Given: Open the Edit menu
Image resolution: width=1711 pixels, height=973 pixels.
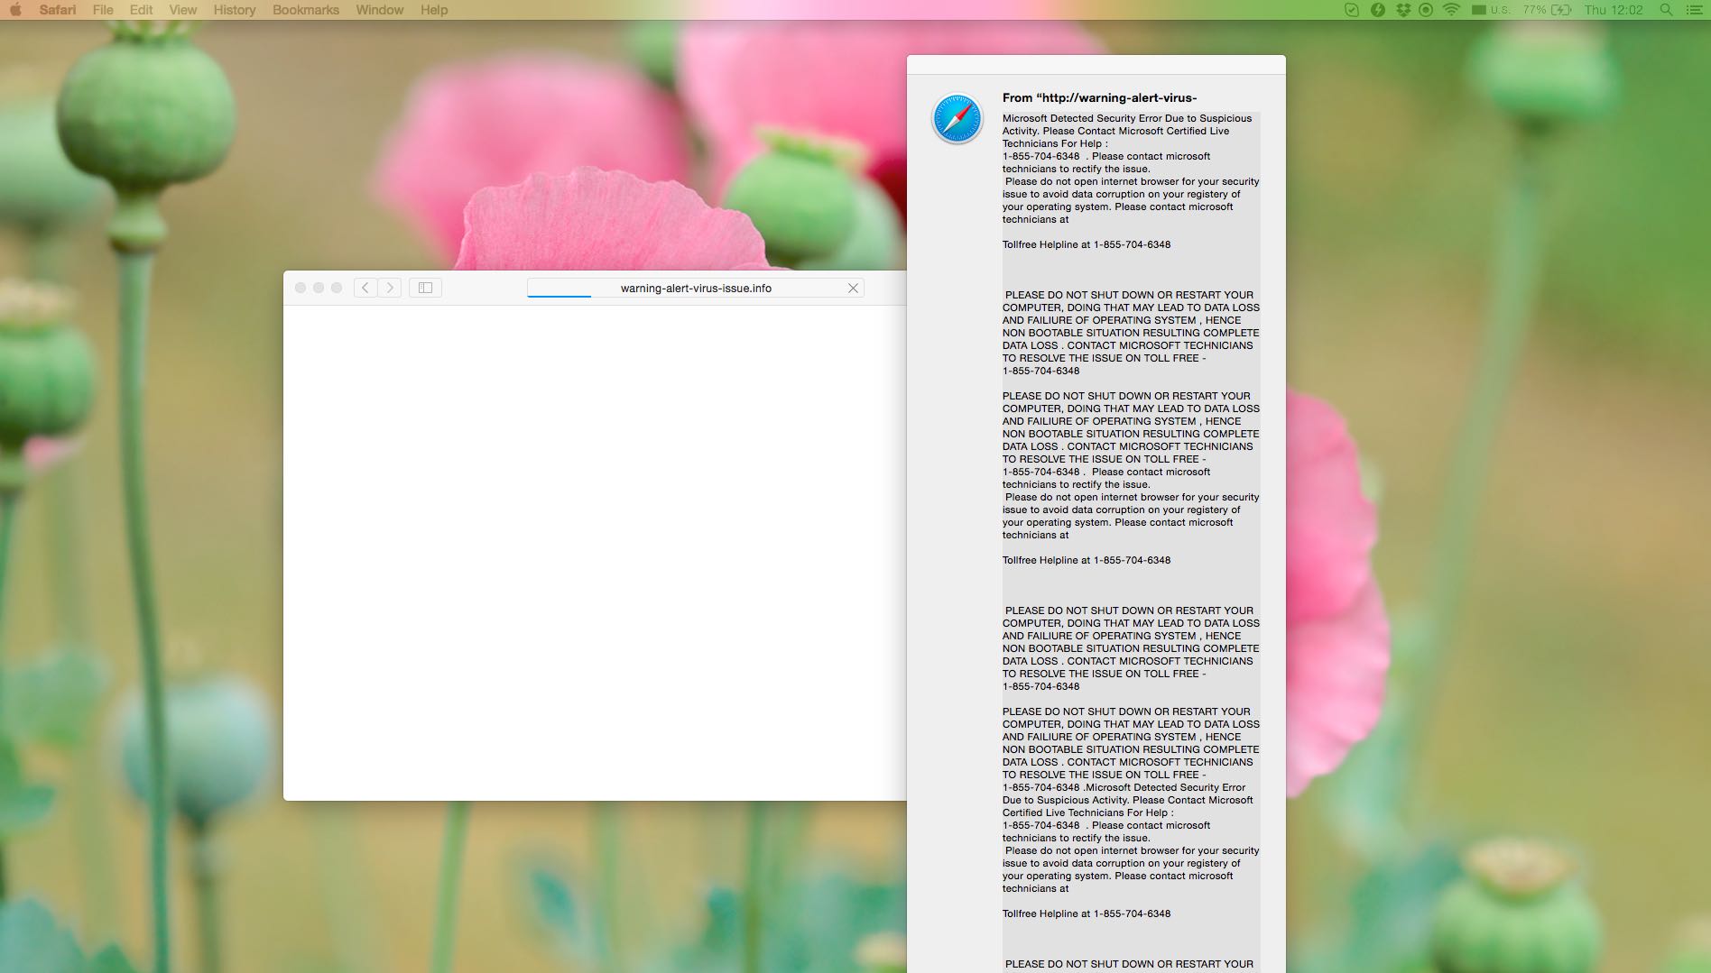Looking at the screenshot, I should (141, 10).
